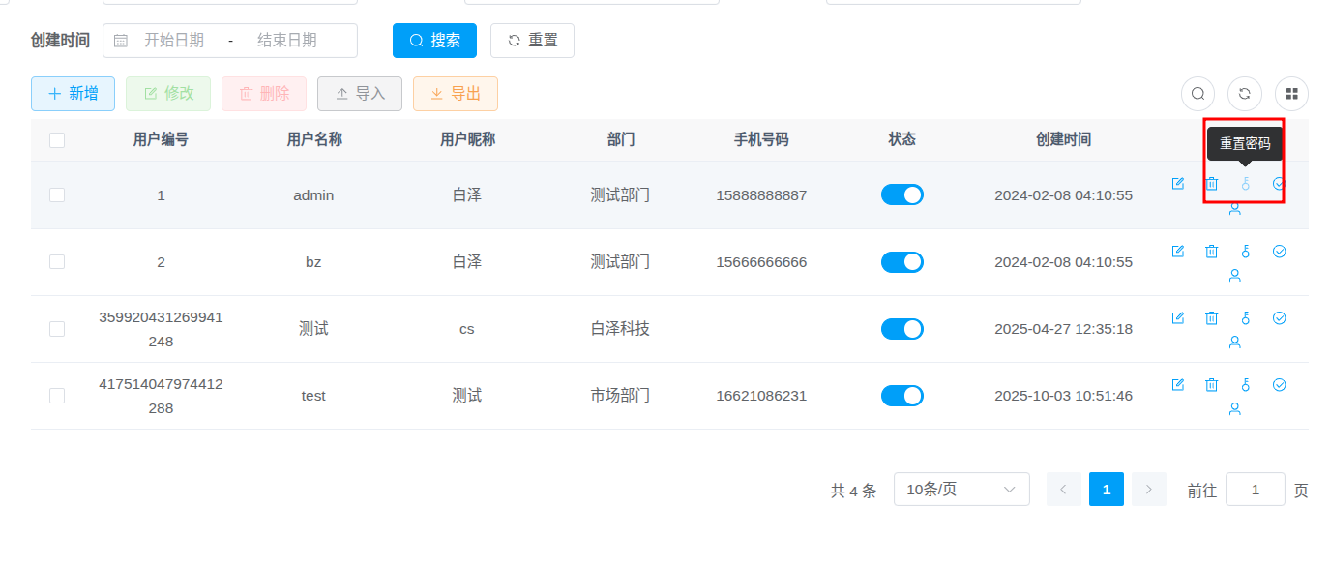Click the edit icon in admin row

1177,184
